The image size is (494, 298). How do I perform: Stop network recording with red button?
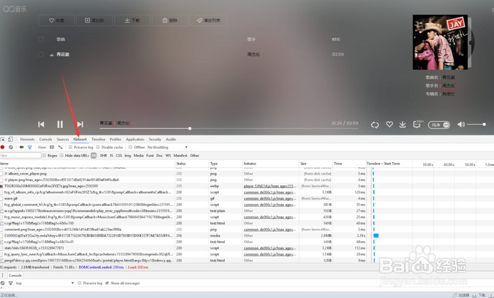pyautogui.click(x=2, y=147)
